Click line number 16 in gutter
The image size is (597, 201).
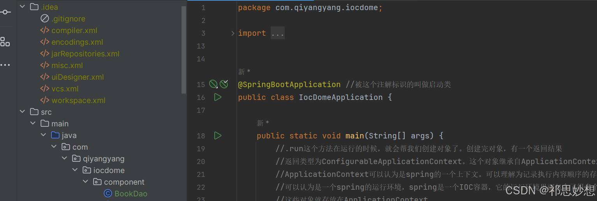(x=201, y=98)
